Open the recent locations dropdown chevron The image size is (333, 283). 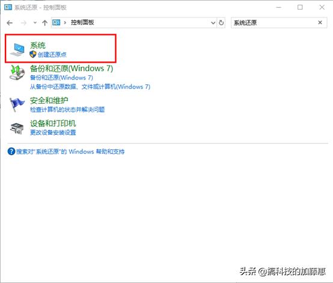coord(35,22)
